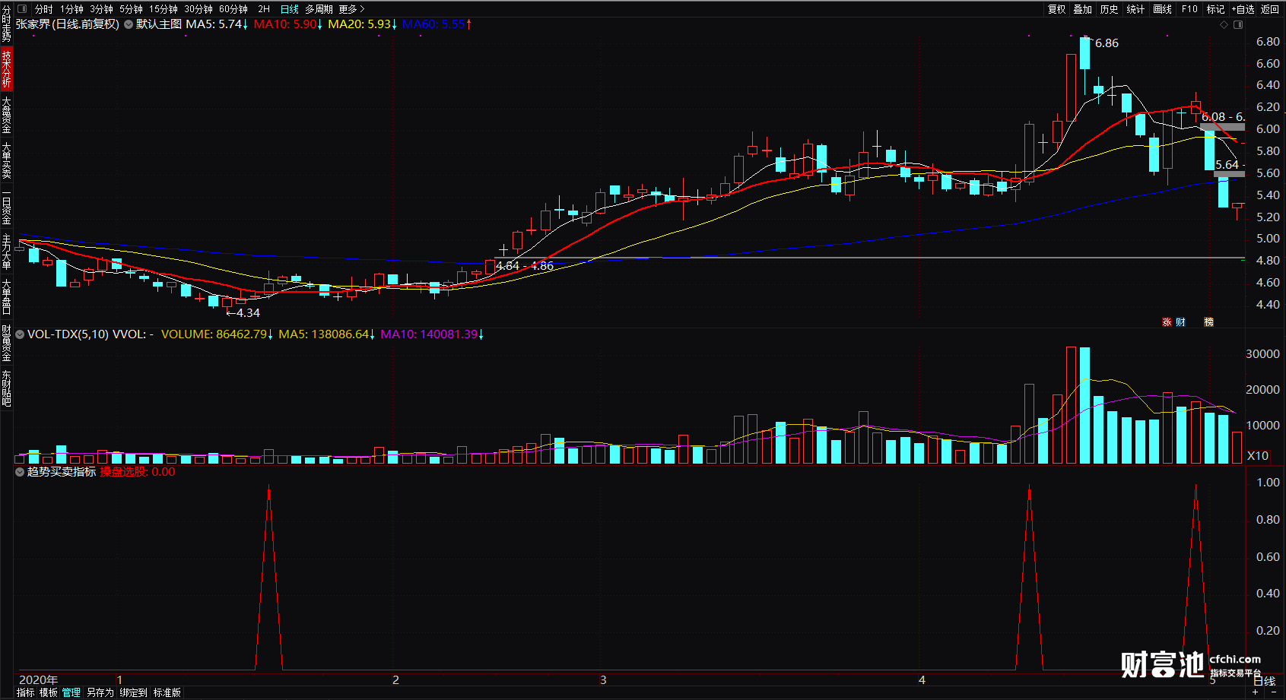Click the 榜 marker icon

point(1208,322)
